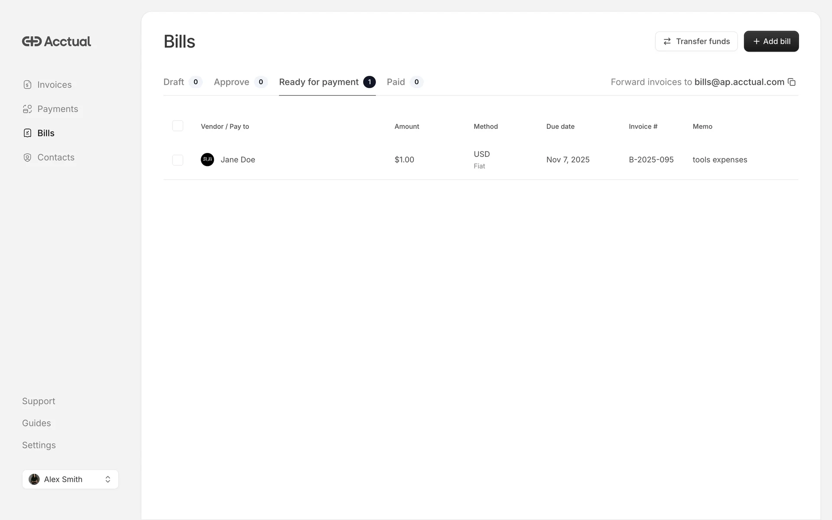Screen dimensions: 832x520
Task: Check the Jane Doe bill checkbox
Action: click(178, 160)
